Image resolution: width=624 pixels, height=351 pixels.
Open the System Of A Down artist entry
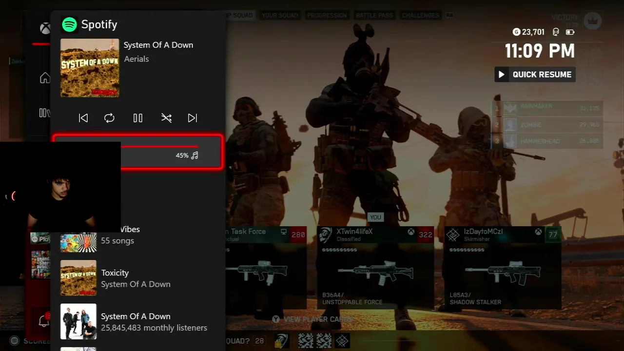(138, 322)
